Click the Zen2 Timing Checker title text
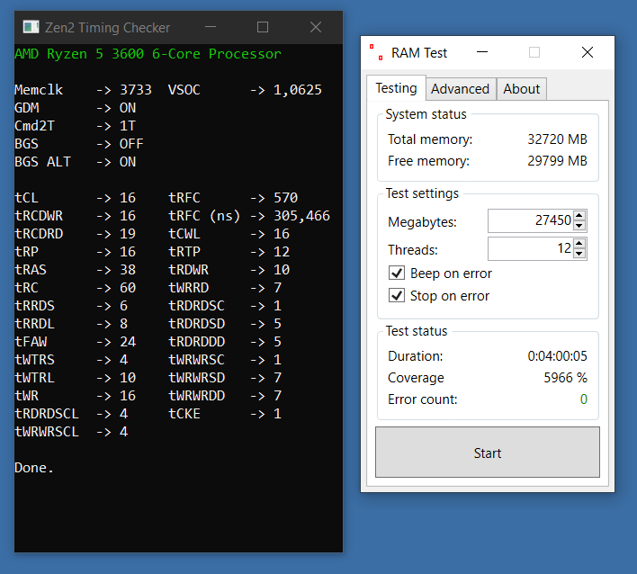637x574 pixels. [107, 28]
